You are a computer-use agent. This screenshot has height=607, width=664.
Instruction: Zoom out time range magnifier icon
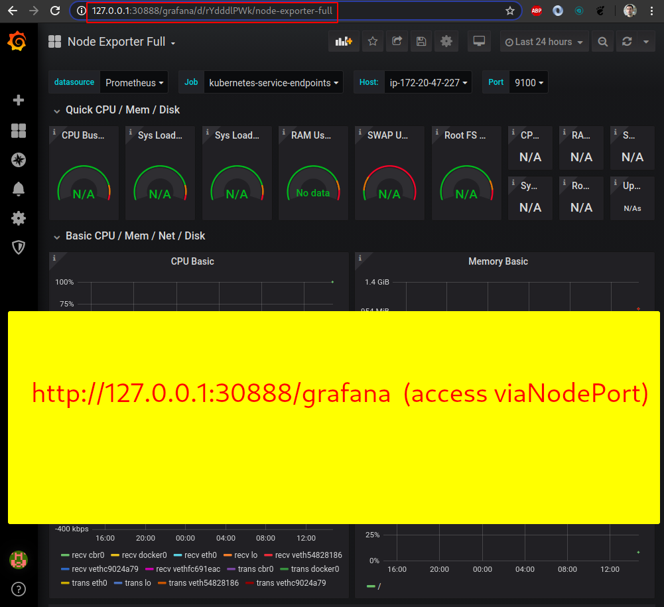click(x=602, y=42)
